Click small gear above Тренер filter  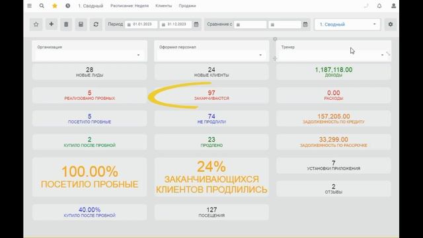(275, 39)
